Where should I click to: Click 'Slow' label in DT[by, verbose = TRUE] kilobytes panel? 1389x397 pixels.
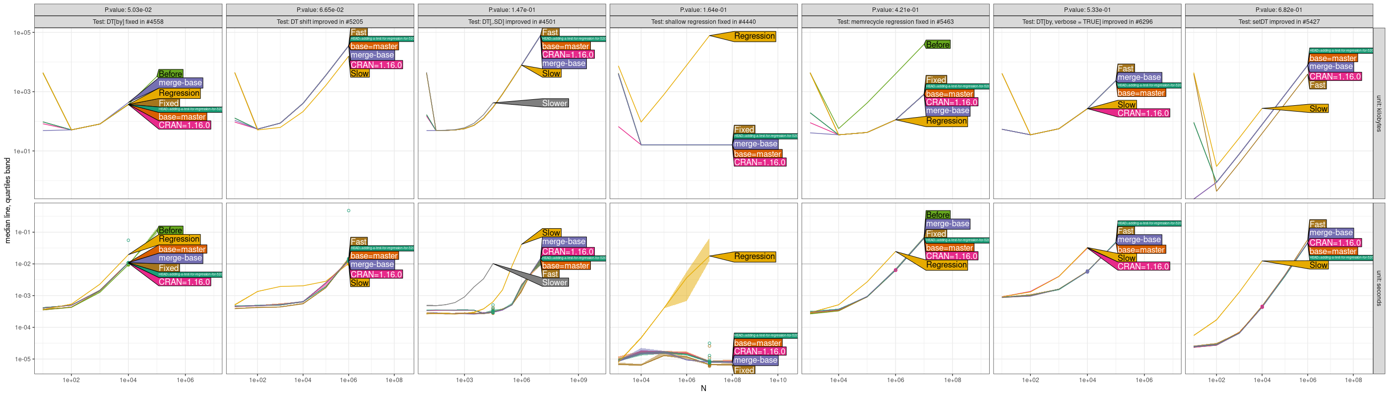(1127, 105)
